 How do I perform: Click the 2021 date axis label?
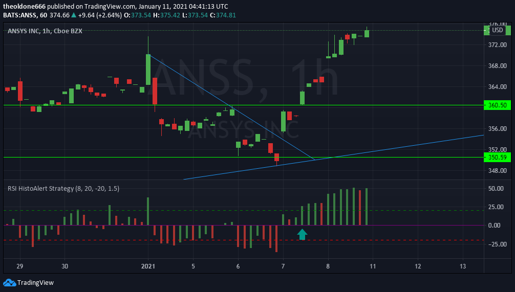(x=148, y=266)
